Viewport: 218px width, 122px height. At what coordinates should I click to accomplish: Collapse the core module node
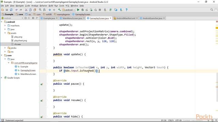click(x=2, y=56)
